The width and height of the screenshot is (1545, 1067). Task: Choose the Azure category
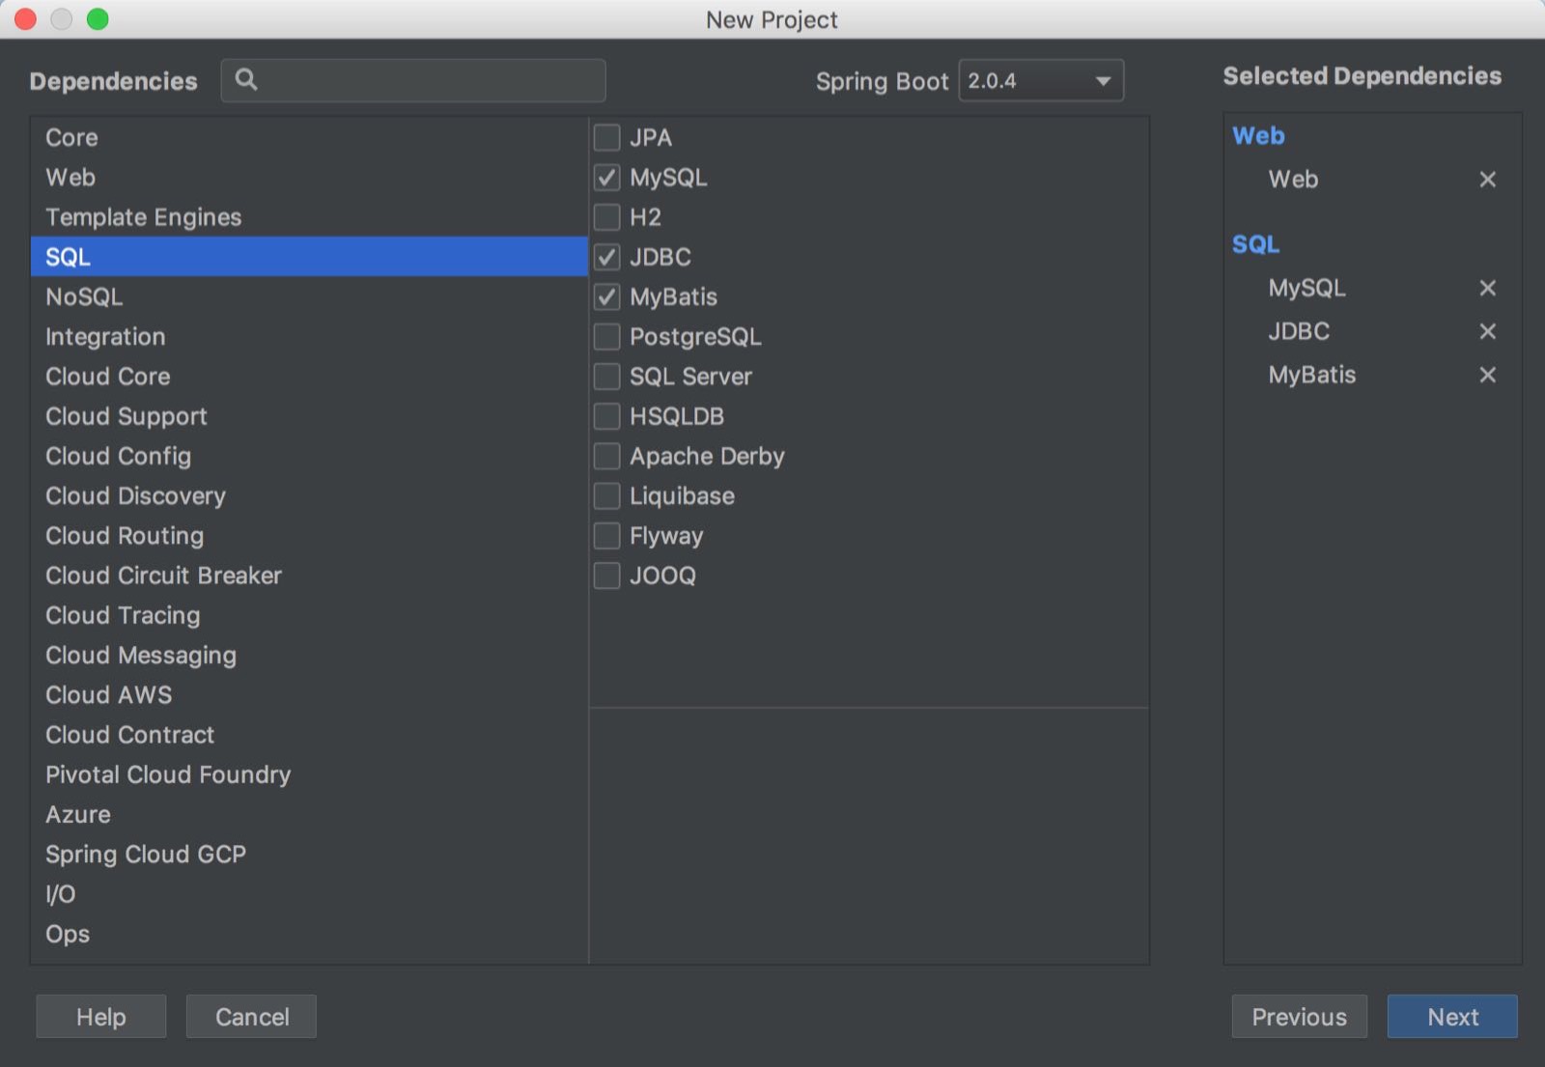309,814
